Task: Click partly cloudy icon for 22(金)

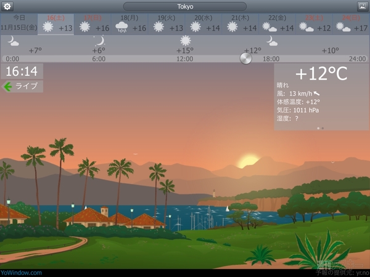Action: pyautogui.click(x=269, y=27)
